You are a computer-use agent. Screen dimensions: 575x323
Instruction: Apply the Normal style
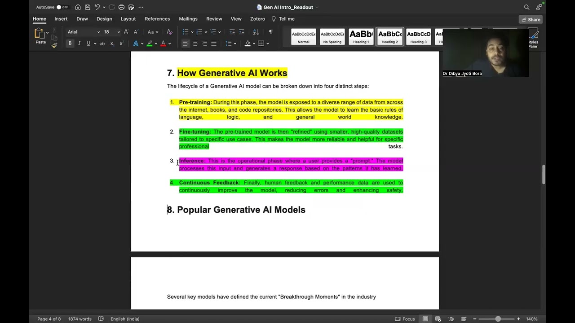(304, 37)
